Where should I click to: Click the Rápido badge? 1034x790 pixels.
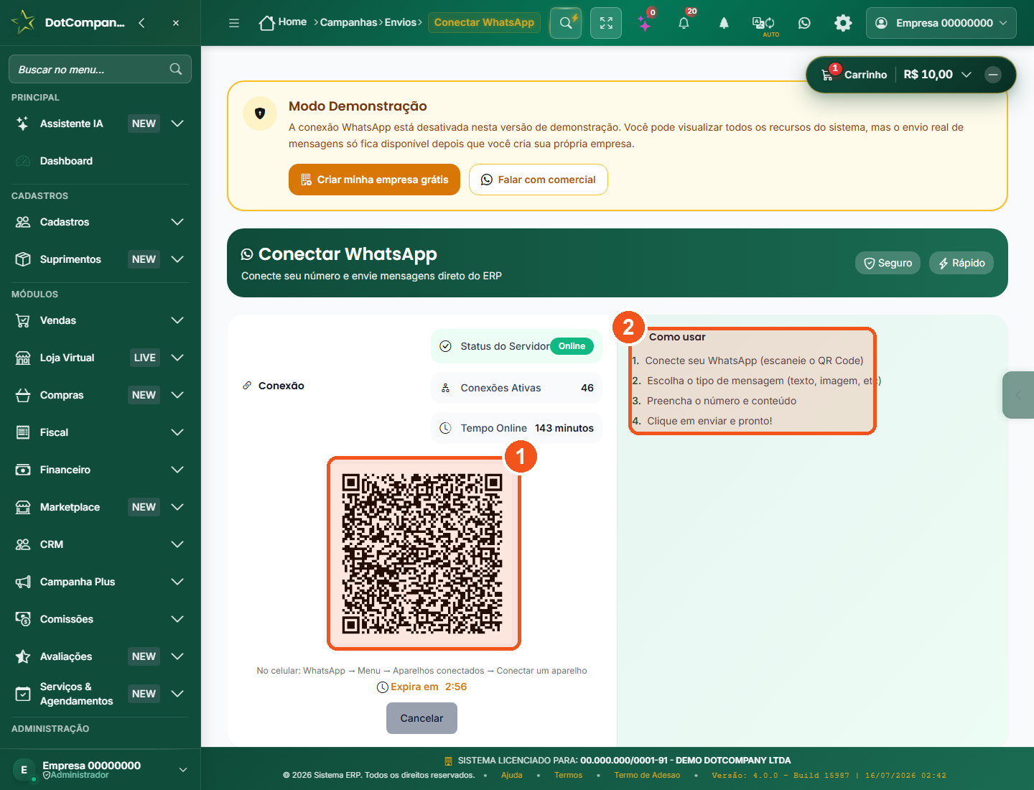click(x=961, y=263)
